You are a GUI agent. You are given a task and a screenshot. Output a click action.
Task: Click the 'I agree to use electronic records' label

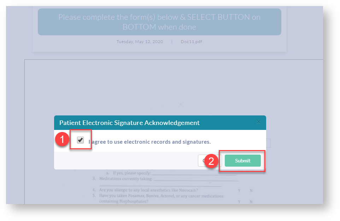(150, 142)
